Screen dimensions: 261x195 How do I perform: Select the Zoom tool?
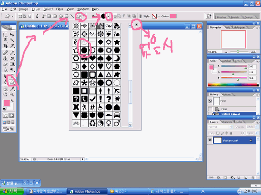coord(12,94)
